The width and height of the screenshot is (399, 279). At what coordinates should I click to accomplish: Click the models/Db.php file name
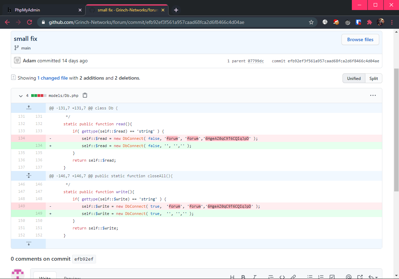coord(63,96)
